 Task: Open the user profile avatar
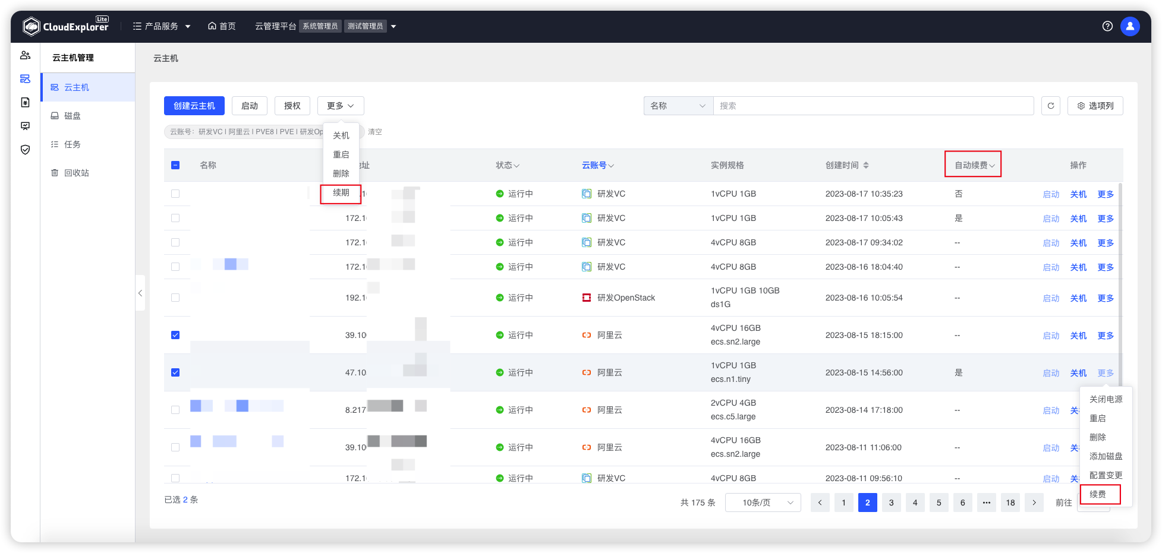point(1130,26)
